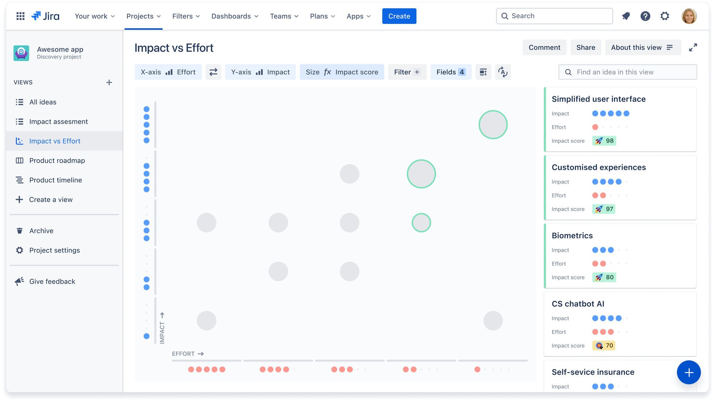
Task: Click Effort rating dots on Customised experiences
Action: (611, 195)
